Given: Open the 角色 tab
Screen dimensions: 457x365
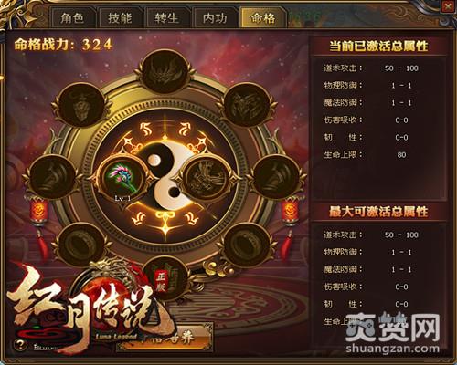Looking at the screenshot, I should [72, 18].
